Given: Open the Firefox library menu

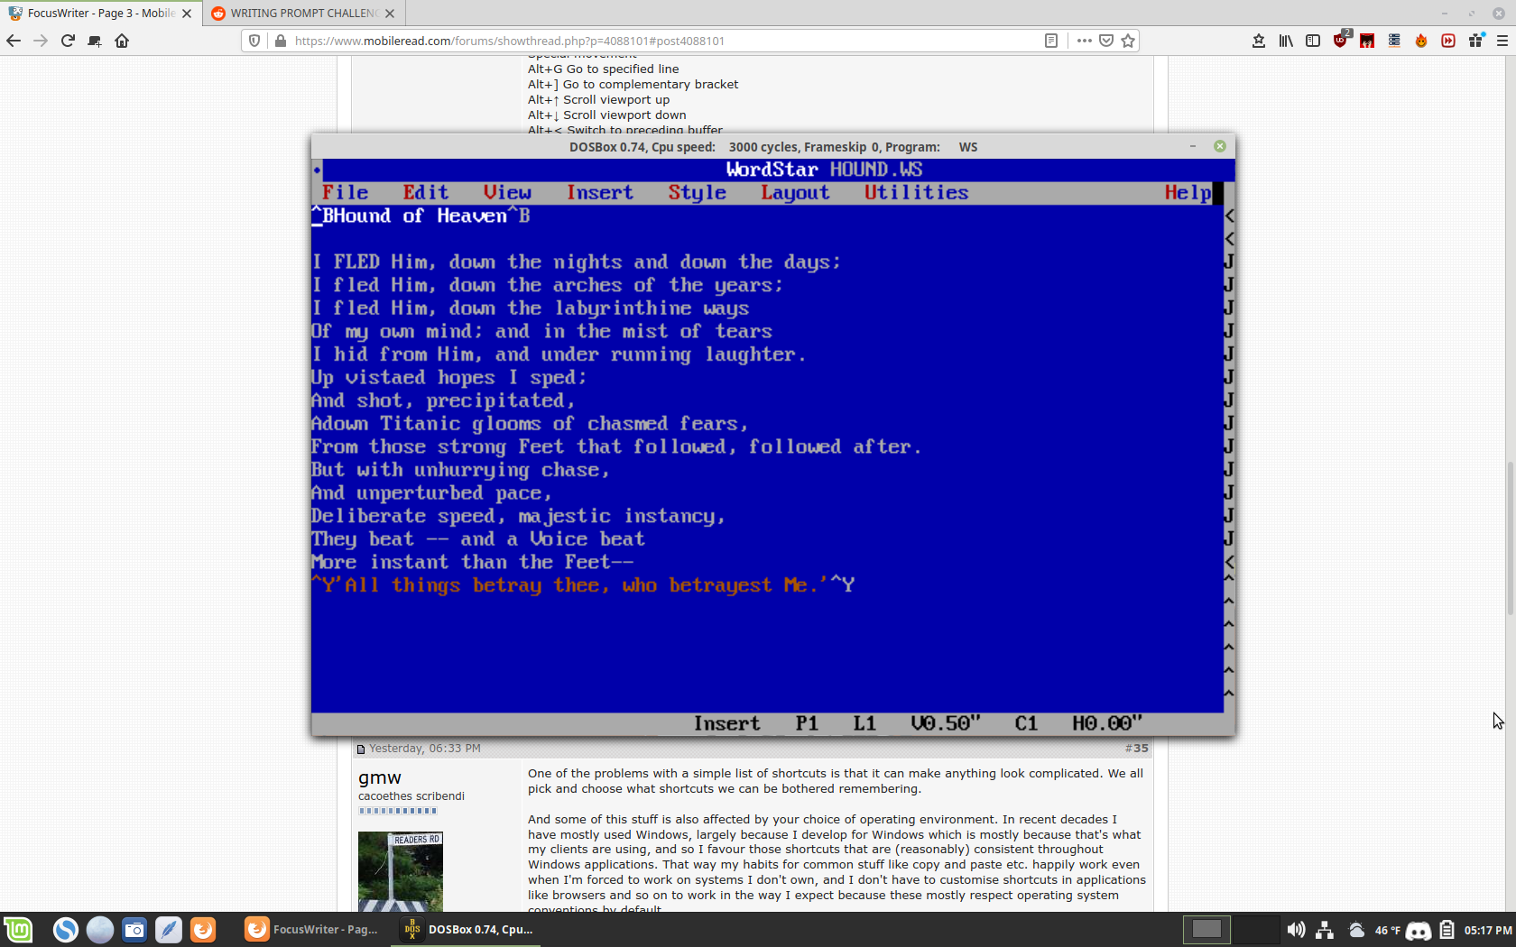Looking at the screenshot, I should [x=1286, y=41].
